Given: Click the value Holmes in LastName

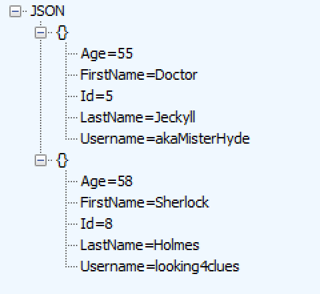Looking at the screenshot, I should click(x=177, y=245).
